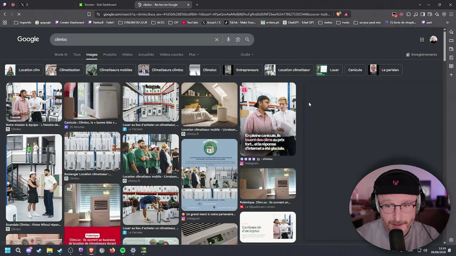456x256 pixels.
Task: Open the Vidéos courtes tab
Action: tap(171, 54)
